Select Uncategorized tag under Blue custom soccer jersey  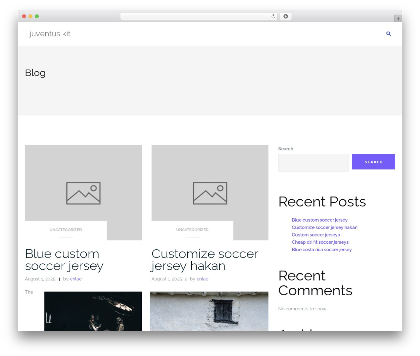point(66,230)
